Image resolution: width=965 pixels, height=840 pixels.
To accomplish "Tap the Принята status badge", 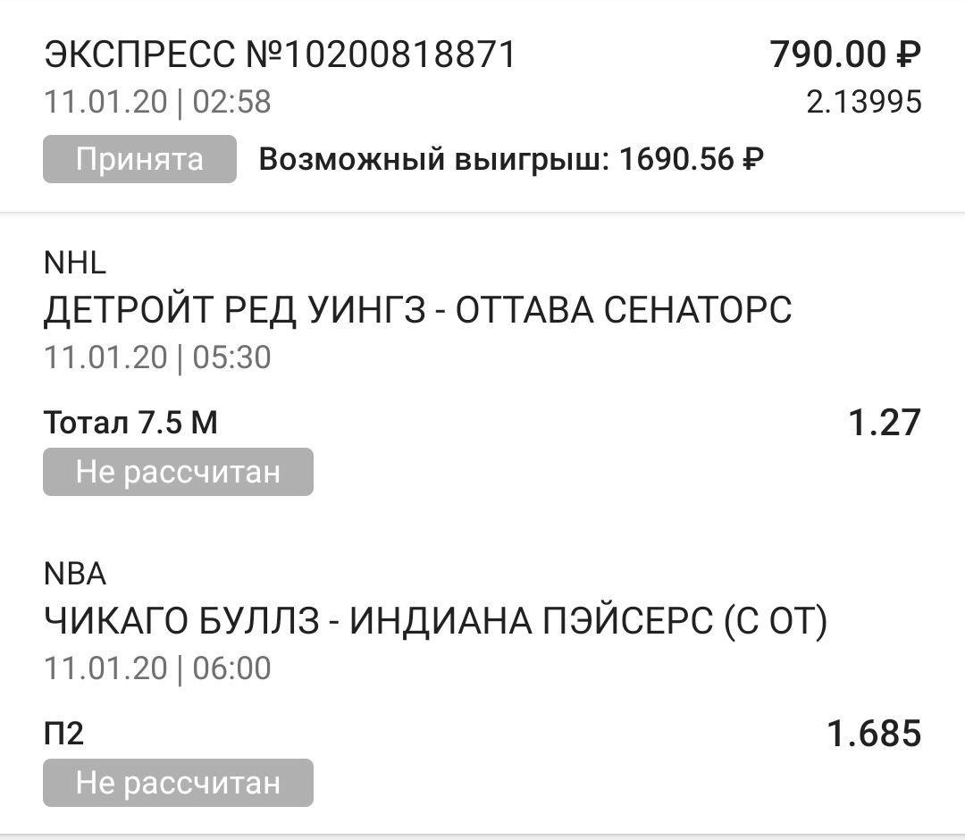I will pyautogui.click(x=139, y=159).
